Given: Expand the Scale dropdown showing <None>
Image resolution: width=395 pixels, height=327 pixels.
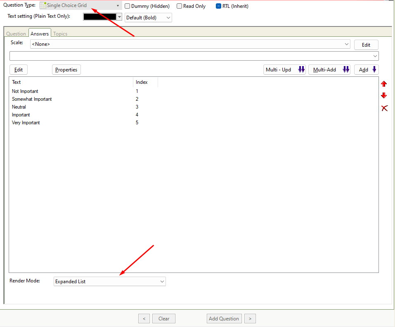Looking at the screenshot, I should point(347,44).
